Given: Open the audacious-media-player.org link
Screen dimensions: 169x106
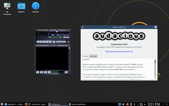Looking at the screenshot, I should click(119, 51).
